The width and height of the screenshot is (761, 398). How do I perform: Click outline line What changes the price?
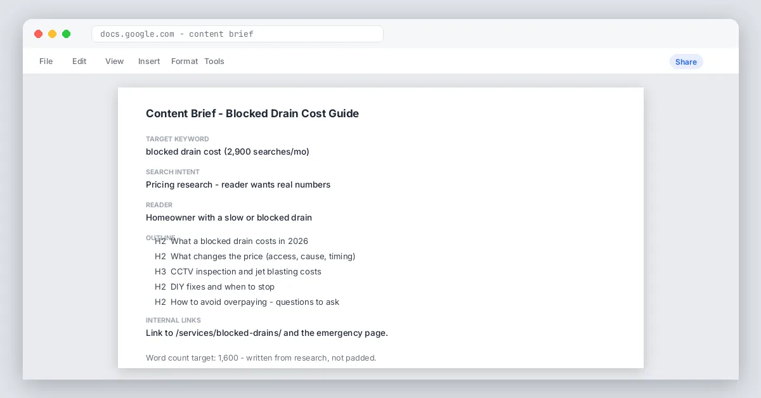click(x=255, y=256)
